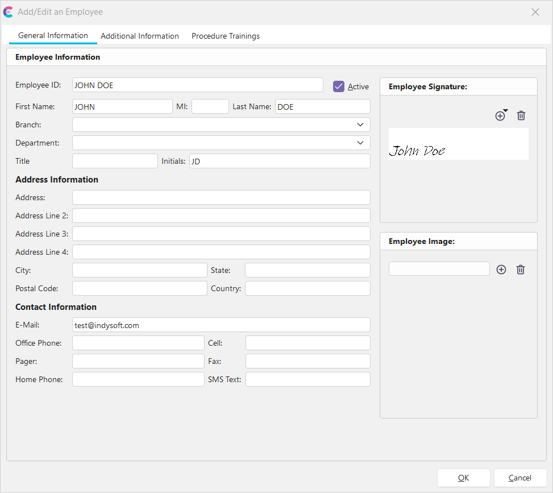This screenshot has width=553, height=493.
Task: Open the Department dropdown list
Action: [360, 143]
